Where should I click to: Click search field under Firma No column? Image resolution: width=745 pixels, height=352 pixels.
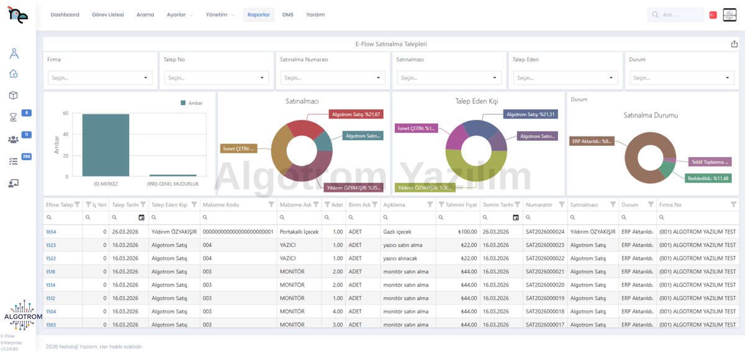click(x=697, y=217)
